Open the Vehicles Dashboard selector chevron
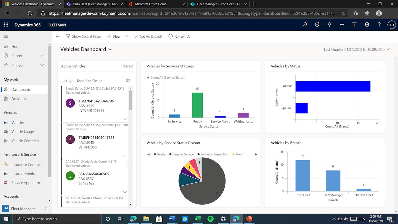The height and width of the screenshot is (224, 398). (110, 49)
